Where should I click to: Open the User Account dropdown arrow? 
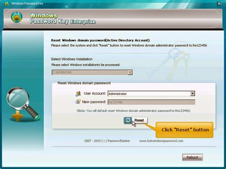(x=192, y=94)
